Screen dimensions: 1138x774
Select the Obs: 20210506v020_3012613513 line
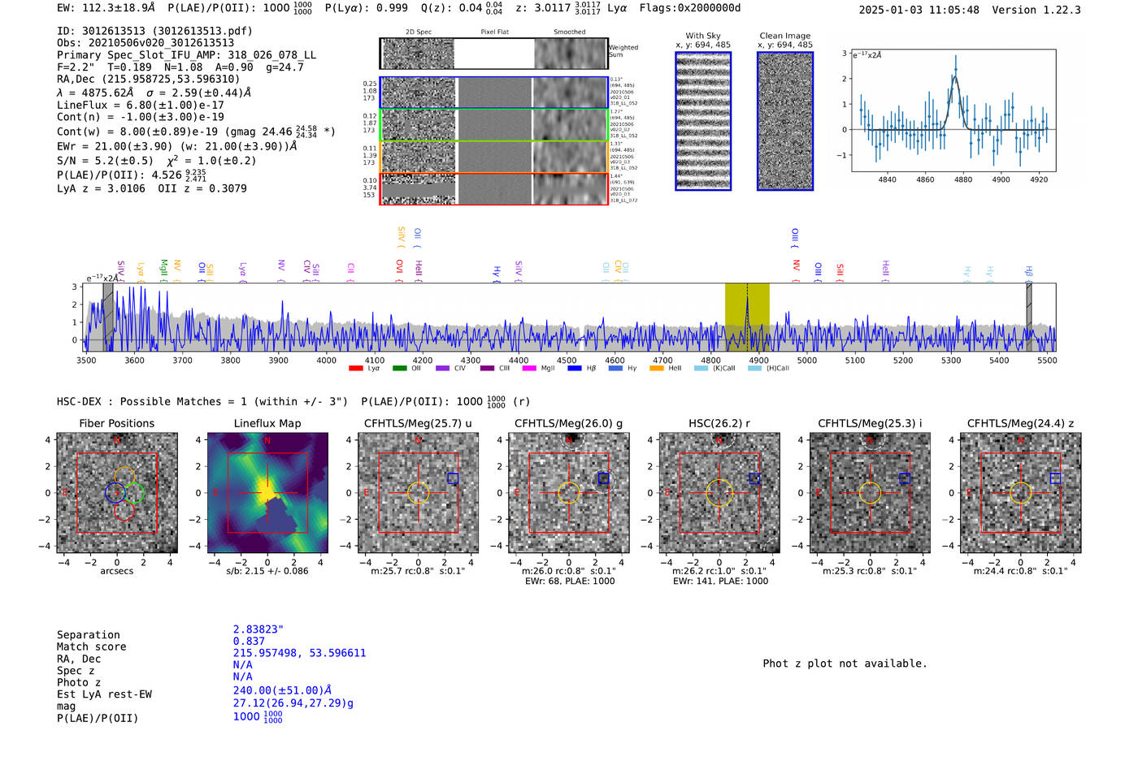click(x=146, y=43)
